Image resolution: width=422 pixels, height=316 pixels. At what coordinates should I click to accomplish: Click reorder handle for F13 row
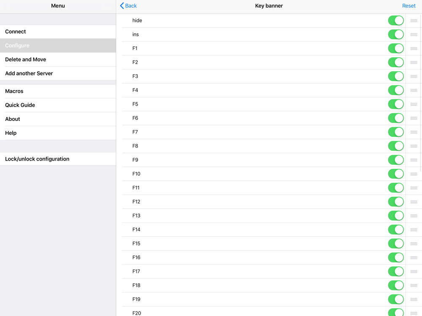click(x=414, y=216)
